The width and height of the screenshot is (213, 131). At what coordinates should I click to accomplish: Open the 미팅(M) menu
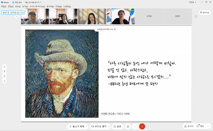(x=58, y=6)
